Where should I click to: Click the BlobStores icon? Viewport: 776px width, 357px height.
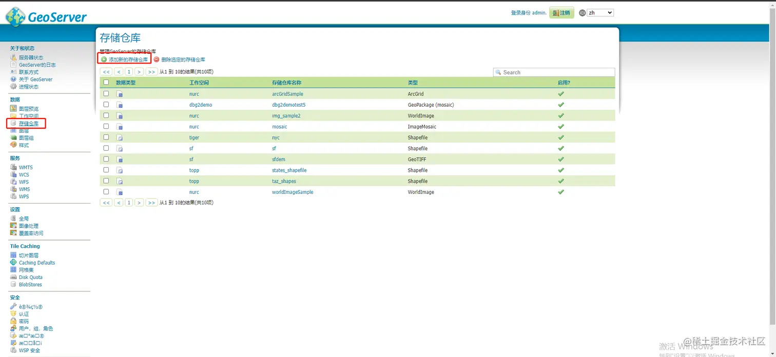(13, 284)
